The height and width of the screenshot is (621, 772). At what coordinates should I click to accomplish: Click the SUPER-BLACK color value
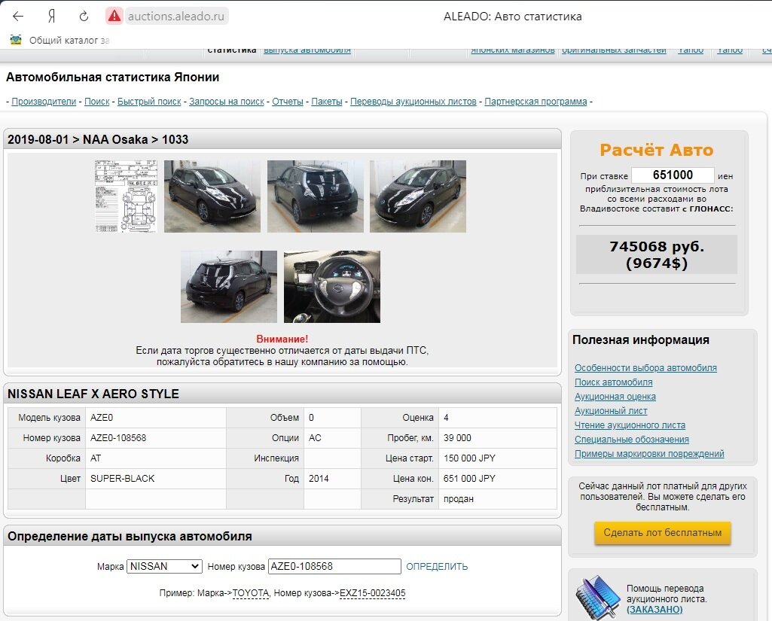click(x=122, y=478)
